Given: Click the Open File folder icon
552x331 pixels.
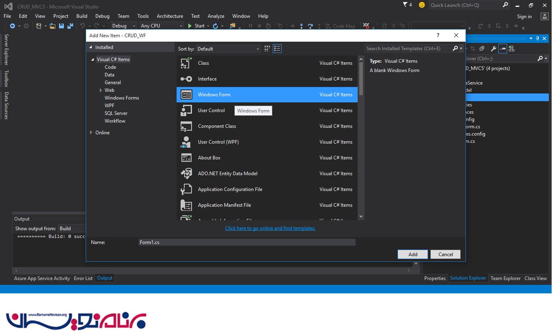Looking at the screenshot, I should pyautogui.click(x=53, y=26).
